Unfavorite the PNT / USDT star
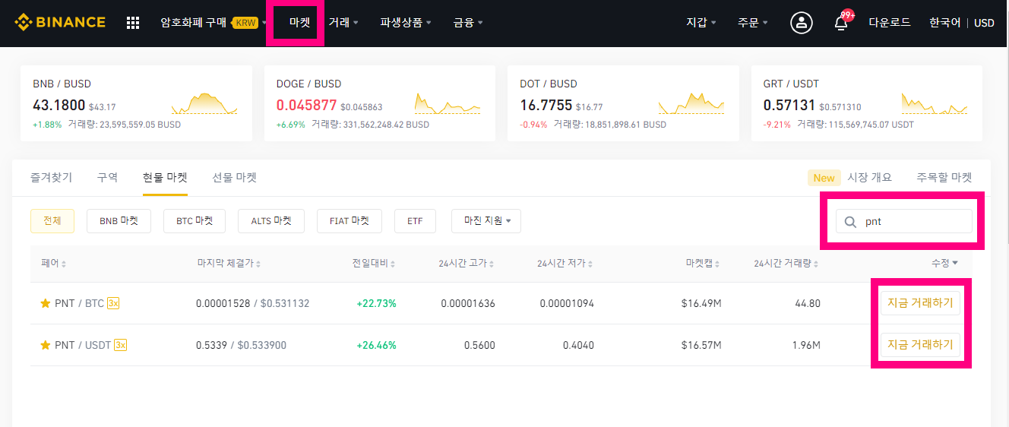1009x427 pixels. [45, 345]
